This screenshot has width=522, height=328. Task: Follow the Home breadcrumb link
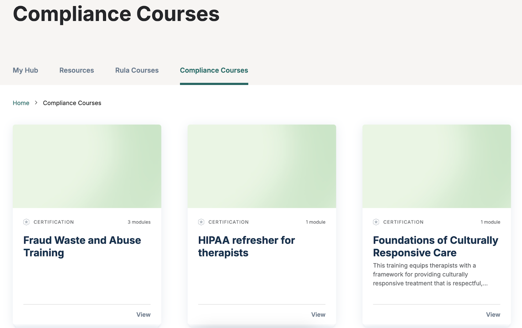(x=21, y=103)
